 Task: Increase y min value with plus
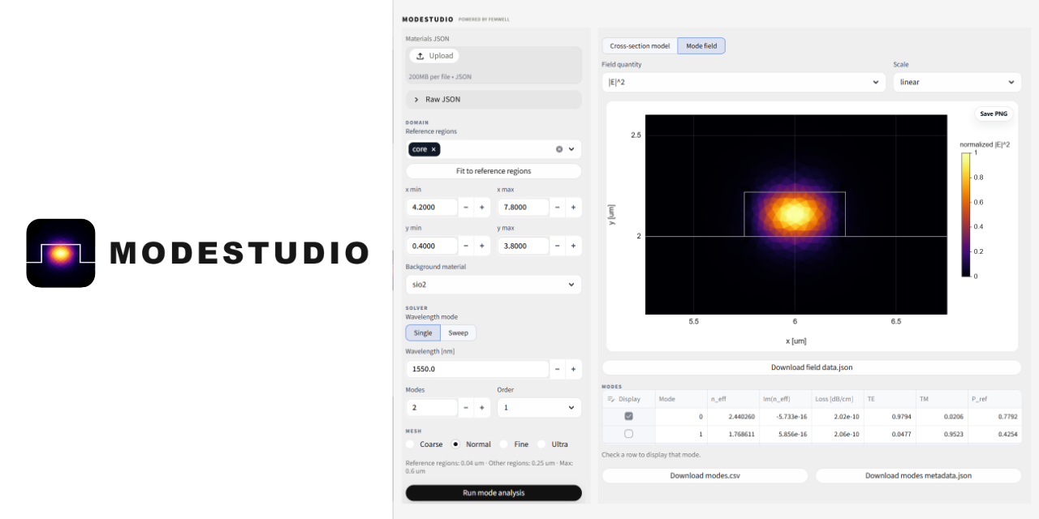pyautogui.click(x=482, y=246)
